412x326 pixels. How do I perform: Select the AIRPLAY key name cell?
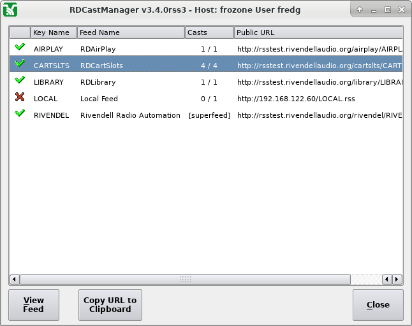point(48,49)
